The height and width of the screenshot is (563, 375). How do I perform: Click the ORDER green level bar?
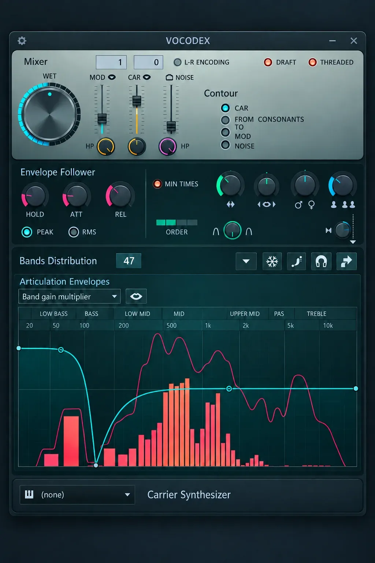177,222
